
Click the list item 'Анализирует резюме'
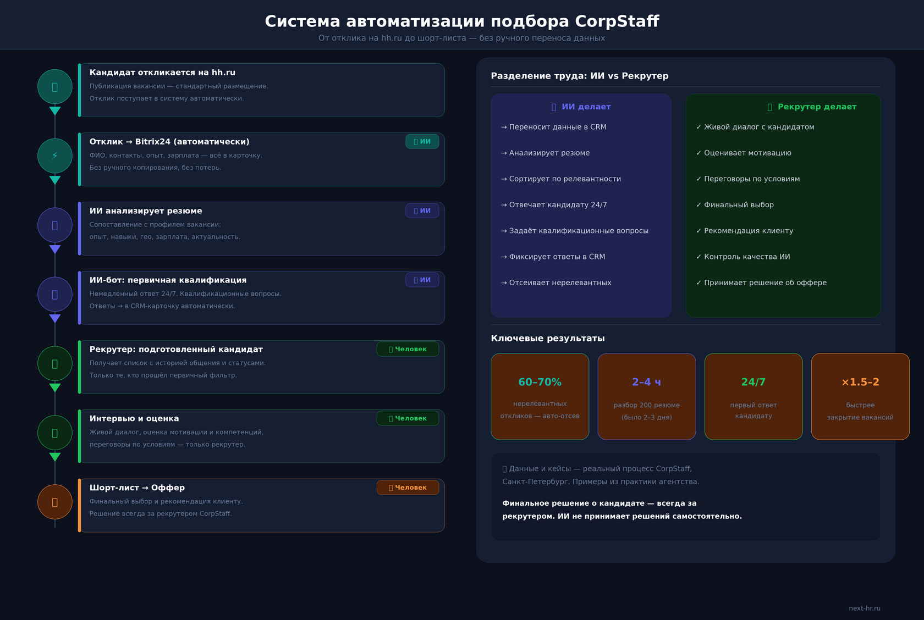[x=546, y=153]
